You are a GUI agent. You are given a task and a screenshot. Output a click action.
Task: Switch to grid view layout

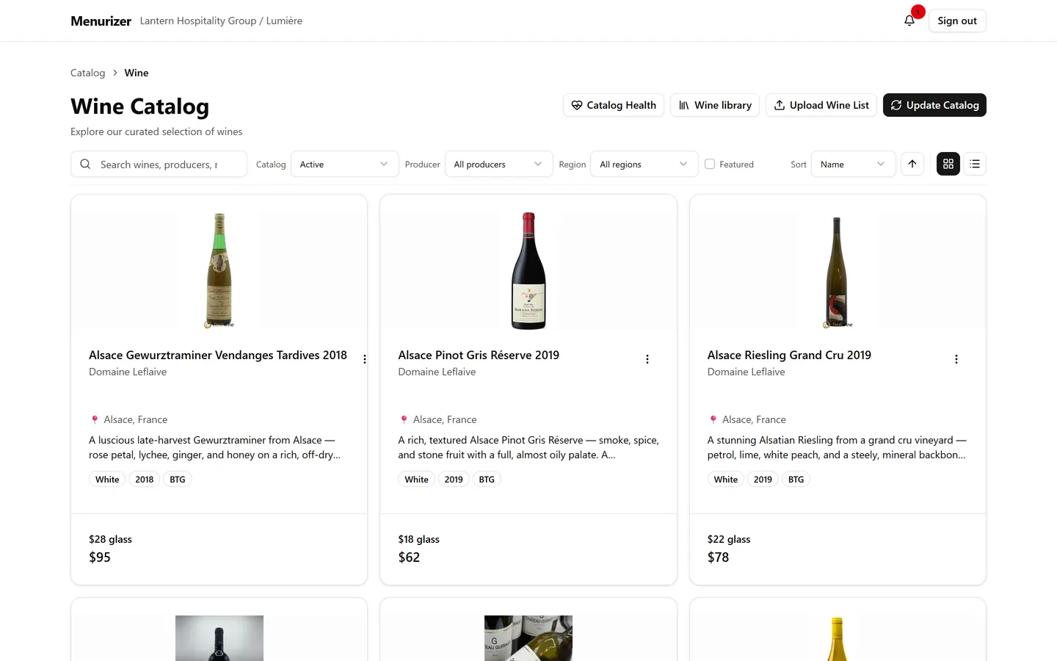coord(948,164)
